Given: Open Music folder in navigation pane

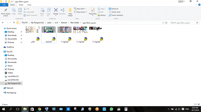Looking at the screenshot, I should (x=10, y=66).
